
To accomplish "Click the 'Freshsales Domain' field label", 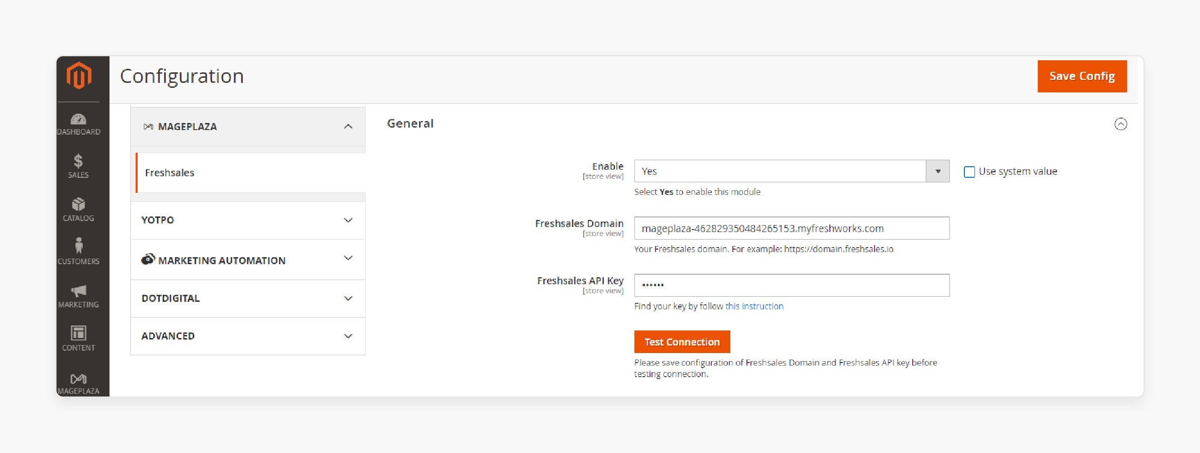I will [579, 223].
